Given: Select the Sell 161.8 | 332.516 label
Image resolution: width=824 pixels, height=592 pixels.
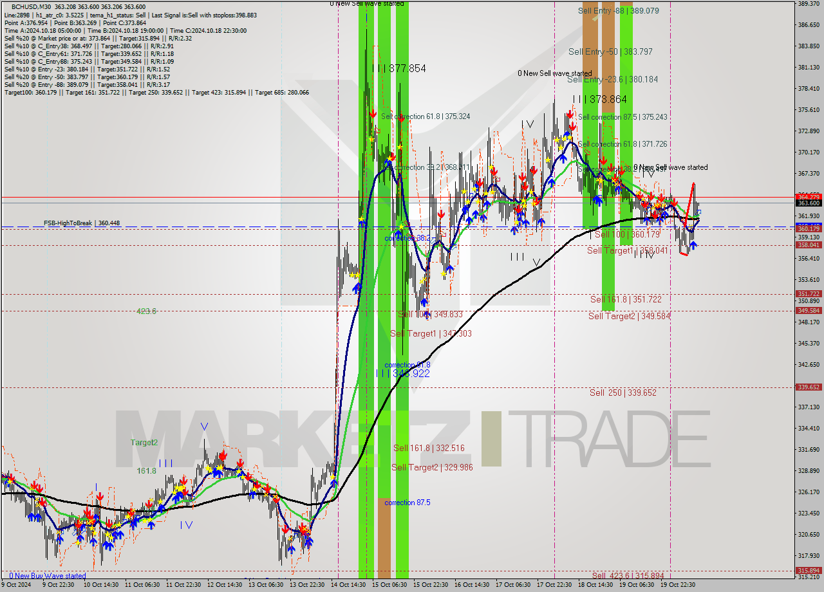Looking at the screenshot, I should pos(429,448).
